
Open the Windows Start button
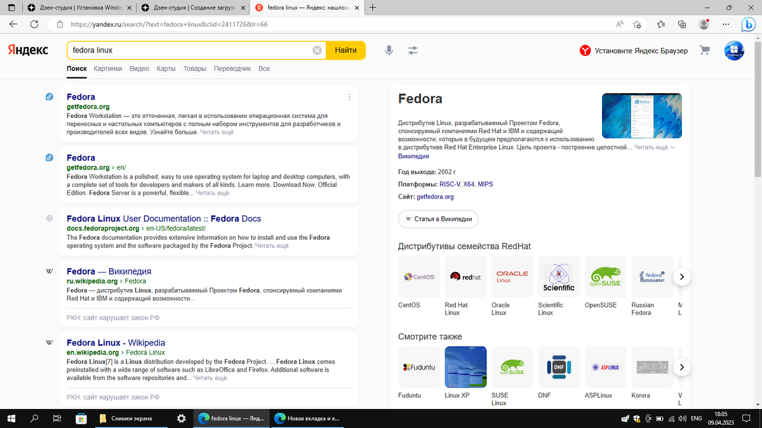(x=11, y=418)
